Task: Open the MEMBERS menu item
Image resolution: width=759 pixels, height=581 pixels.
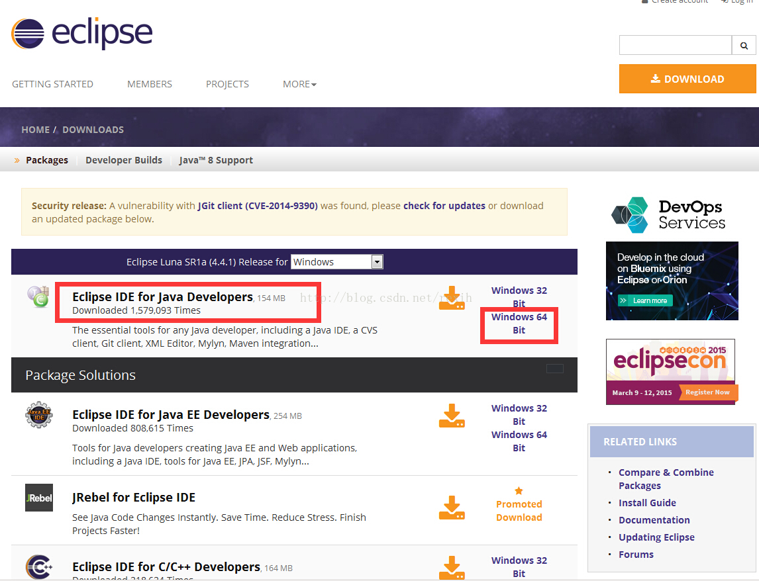Action: 150,84
